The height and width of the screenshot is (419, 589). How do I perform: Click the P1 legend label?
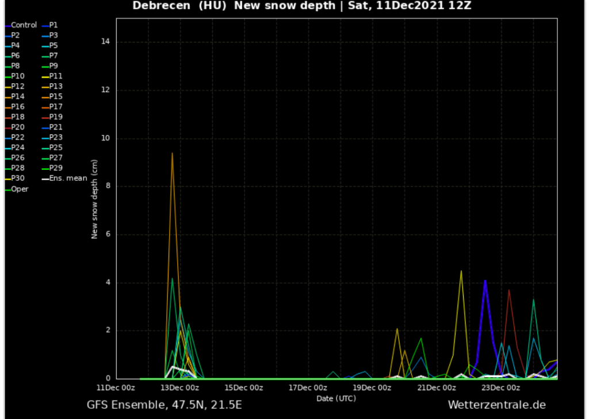(x=53, y=25)
